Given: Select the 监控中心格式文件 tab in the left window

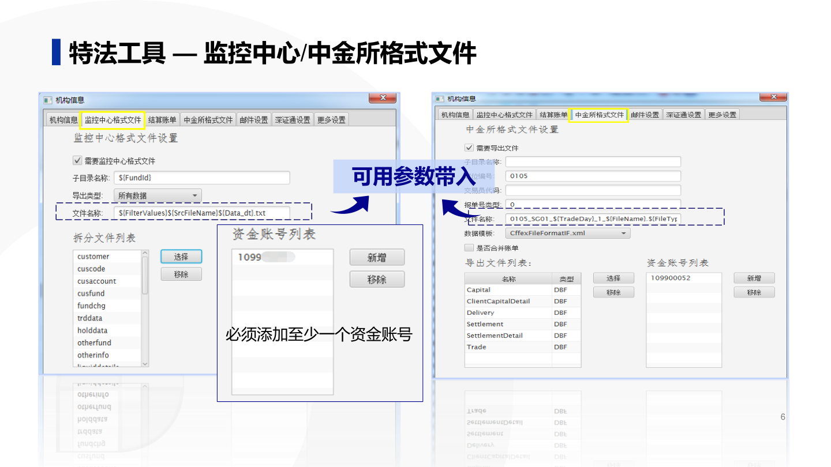Looking at the screenshot, I should pos(113,120).
